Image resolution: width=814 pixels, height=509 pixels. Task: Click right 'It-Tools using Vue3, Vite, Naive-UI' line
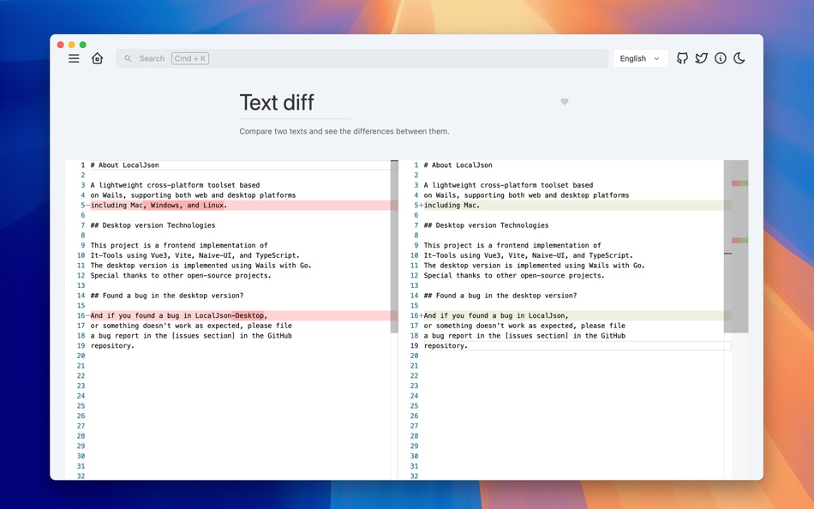click(x=529, y=255)
